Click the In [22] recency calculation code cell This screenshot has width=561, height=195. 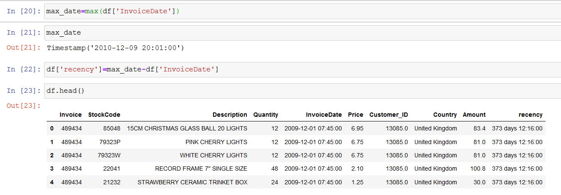pyautogui.click(x=302, y=69)
